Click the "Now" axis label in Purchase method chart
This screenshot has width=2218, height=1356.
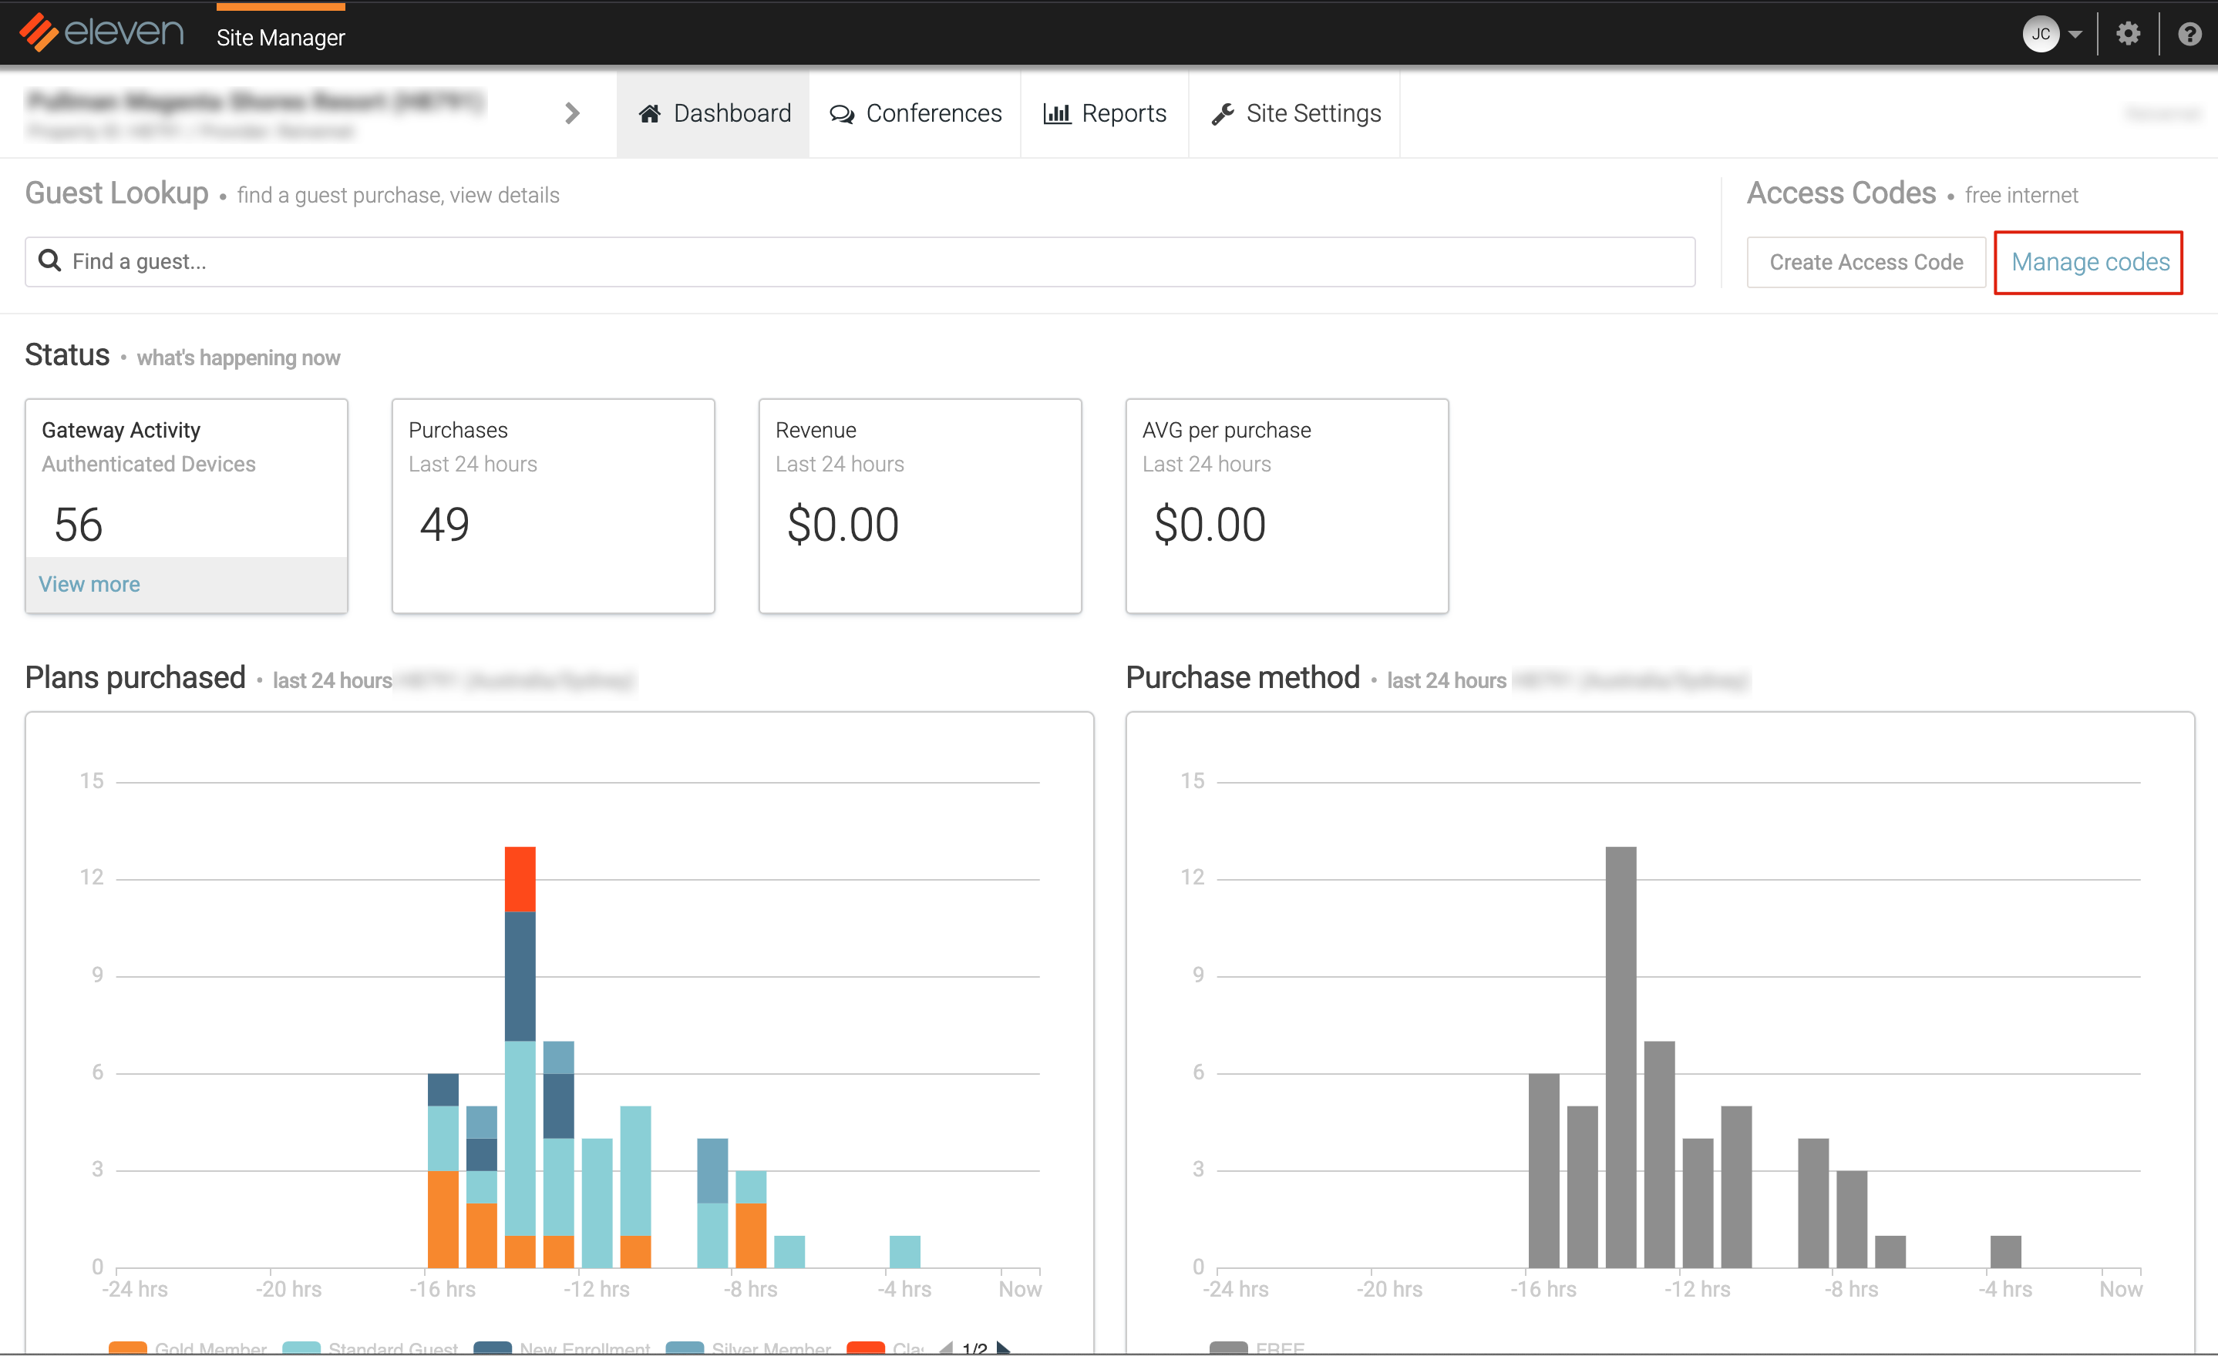tap(2120, 1290)
